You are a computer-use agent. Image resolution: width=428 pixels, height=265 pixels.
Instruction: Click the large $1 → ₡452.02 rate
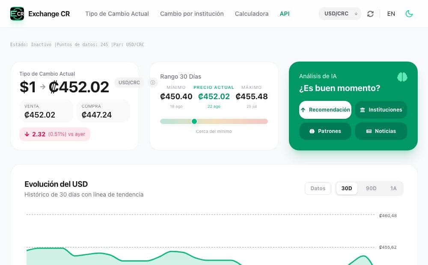[64, 87]
